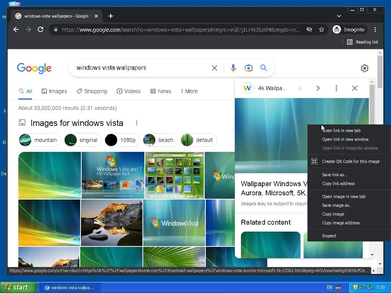Click the forward navigation arrow
The height and width of the screenshot is (293, 391).
(x=28, y=30)
